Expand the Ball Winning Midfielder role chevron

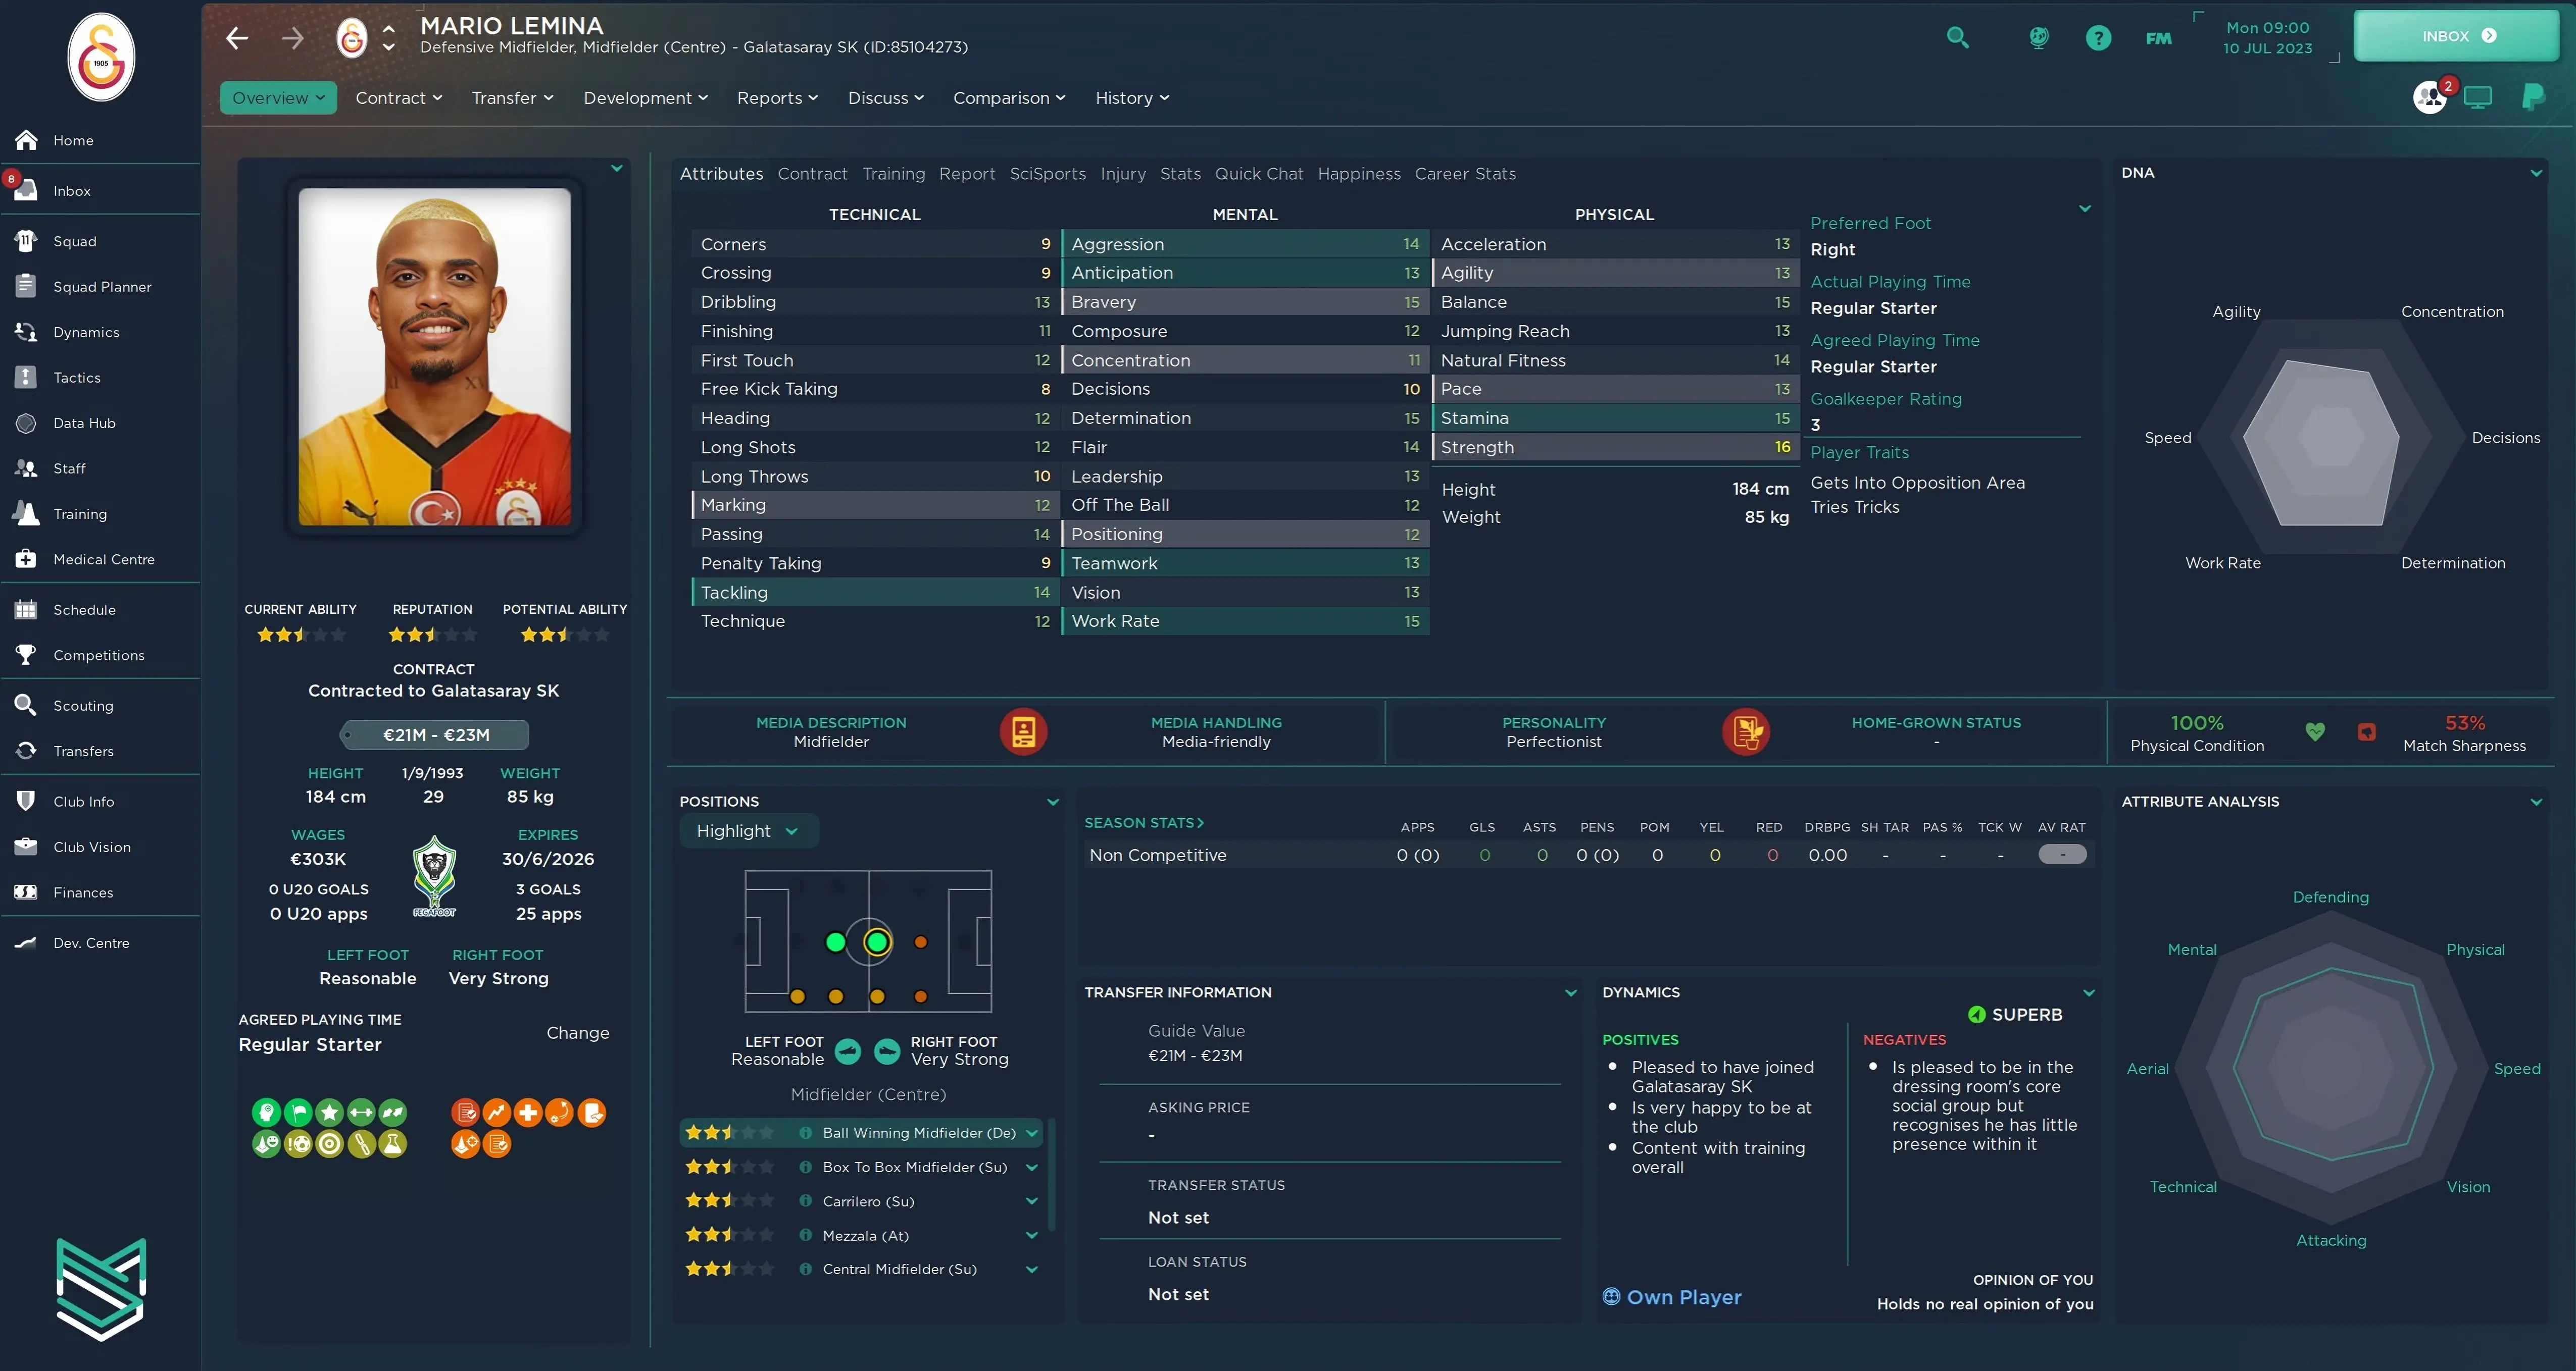click(1031, 1132)
